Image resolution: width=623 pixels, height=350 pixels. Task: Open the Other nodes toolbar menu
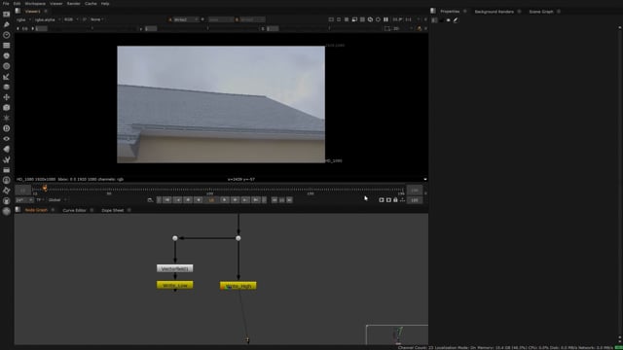[7, 170]
